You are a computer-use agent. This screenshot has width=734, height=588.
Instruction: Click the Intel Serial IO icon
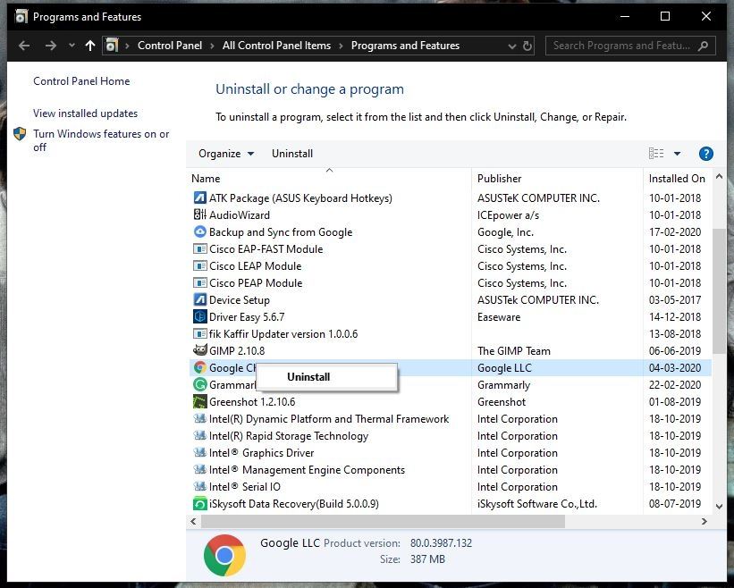200,486
